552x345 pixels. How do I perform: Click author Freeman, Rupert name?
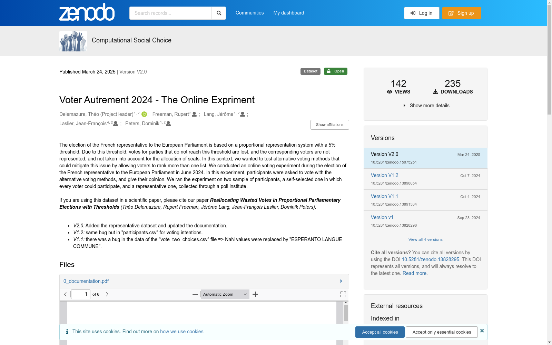coord(171,114)
